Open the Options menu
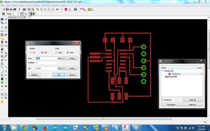210x131 pixels. [46, 5]
